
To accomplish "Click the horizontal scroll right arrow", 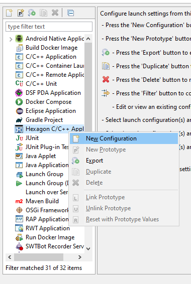I will 79,257.
